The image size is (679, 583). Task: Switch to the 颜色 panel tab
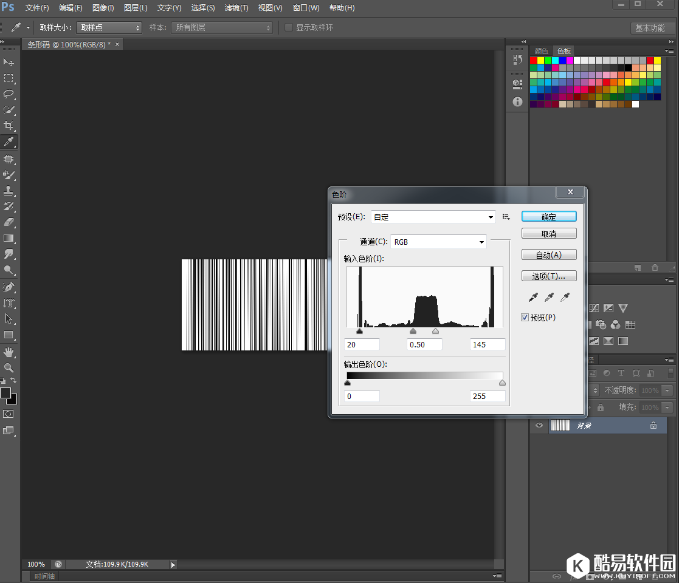pos(540,51)
